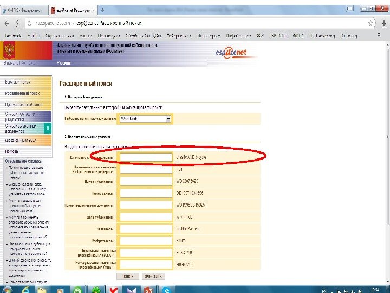
Task: Select the esp@cenet Расширенный browser tab
Action: point(73,10)
